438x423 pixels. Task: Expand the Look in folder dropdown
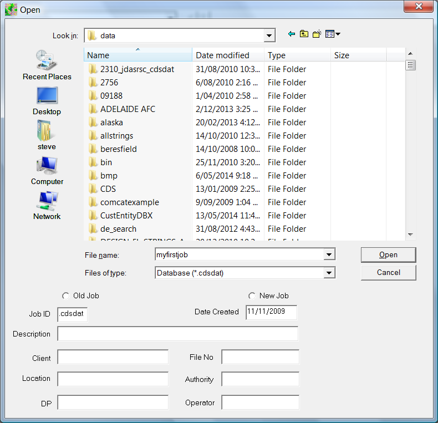(269, 35)
